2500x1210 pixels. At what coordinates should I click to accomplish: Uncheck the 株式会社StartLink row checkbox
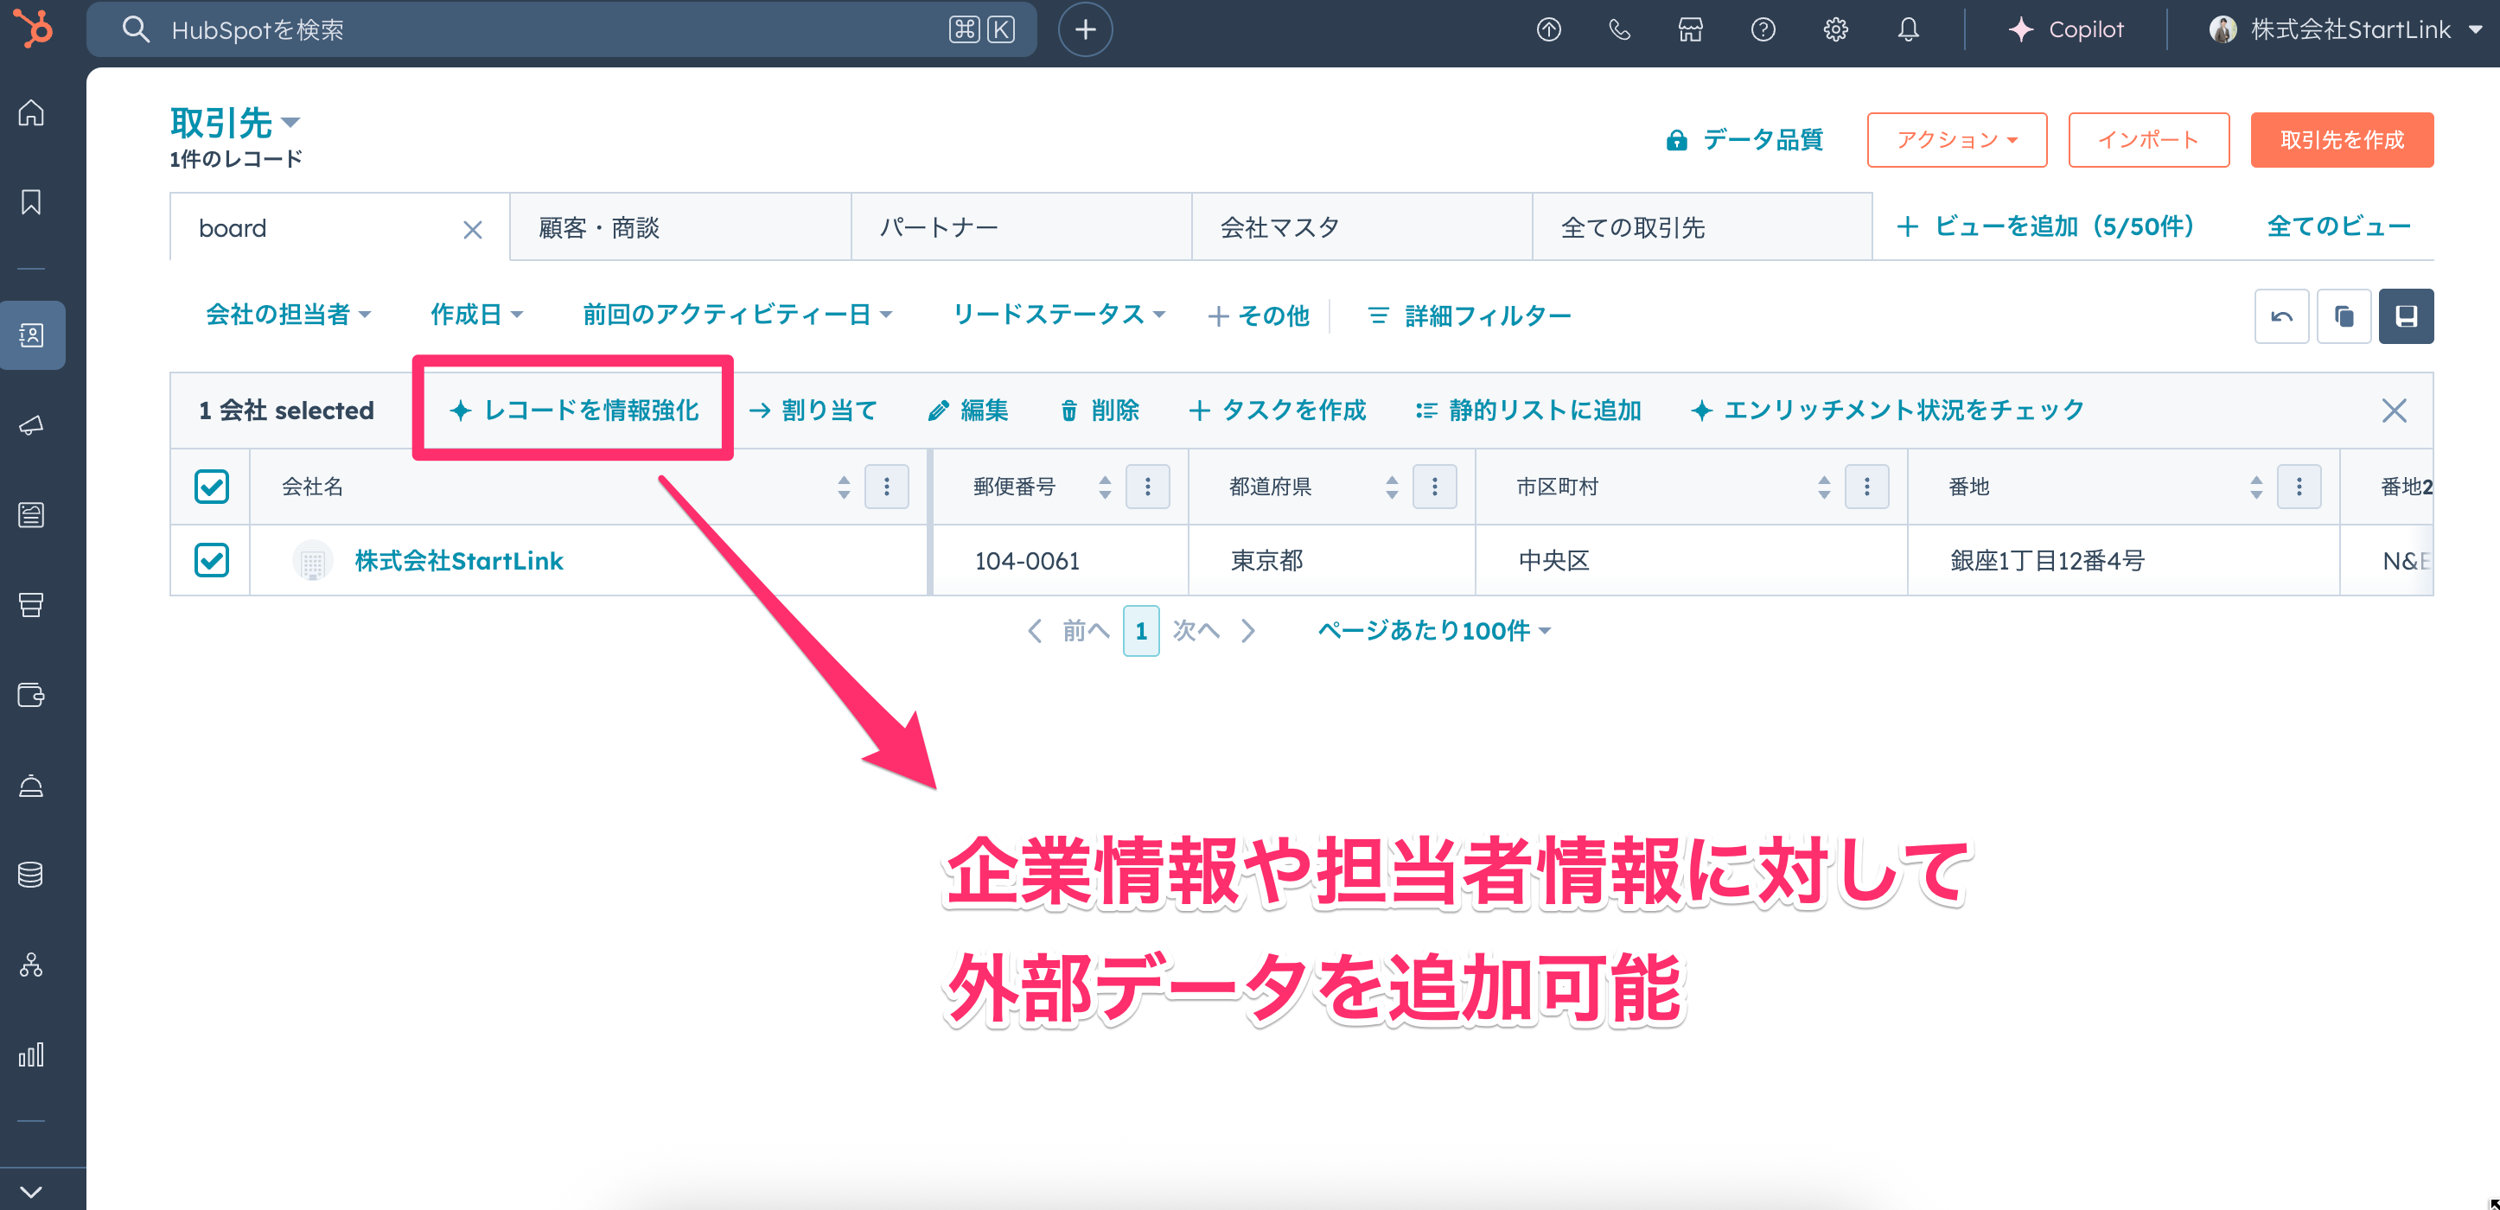211,560
